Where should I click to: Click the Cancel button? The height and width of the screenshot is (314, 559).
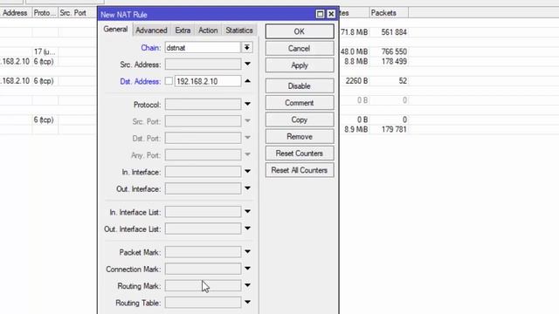tap(300, 49)
